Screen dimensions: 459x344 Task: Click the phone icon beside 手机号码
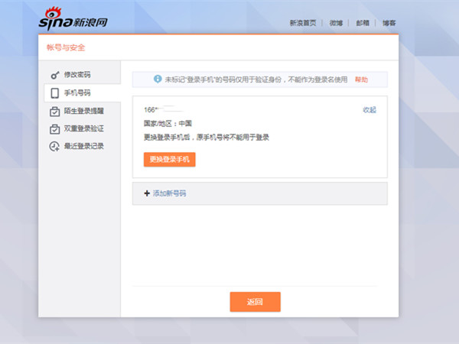tap(54, 92)
